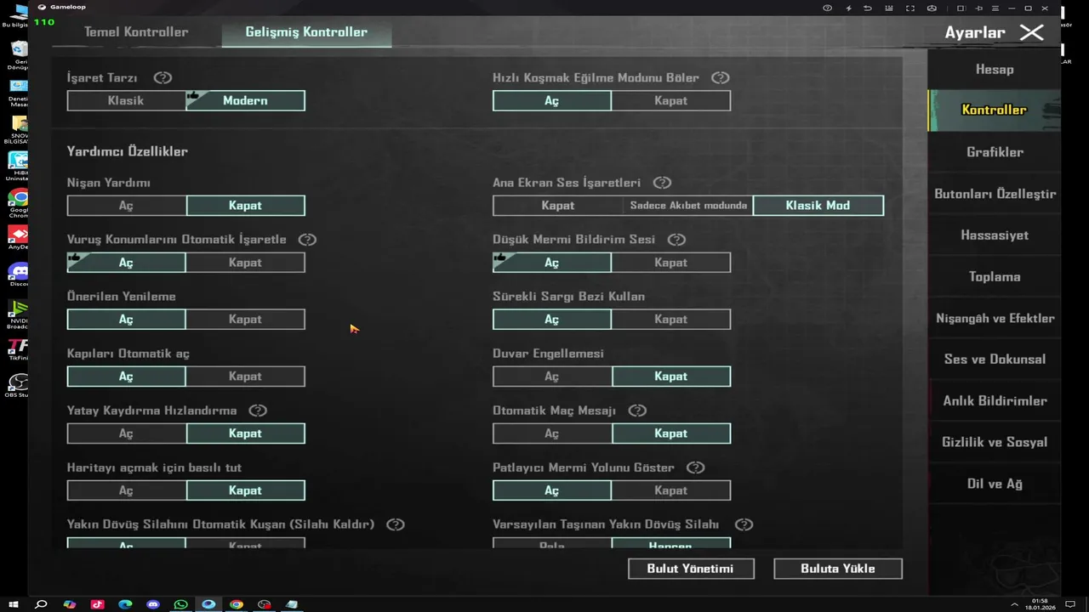
Task: Select Kapat for Vuruş Konumlarını Otomatik İşaretle
Action: click(x=245, y=263)
